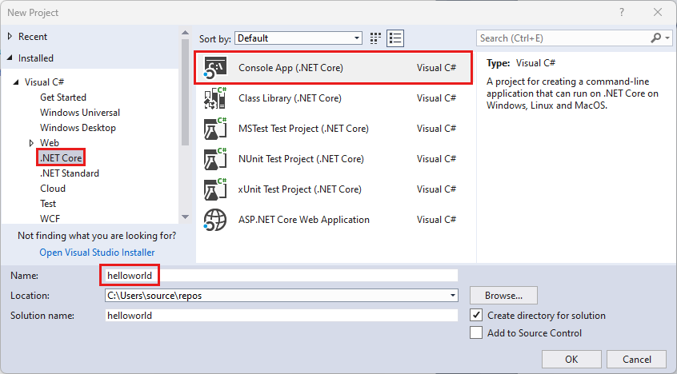Switch to small icons view
The width and height of the screenshot is (677, 374).
click(x=376, y=38)
